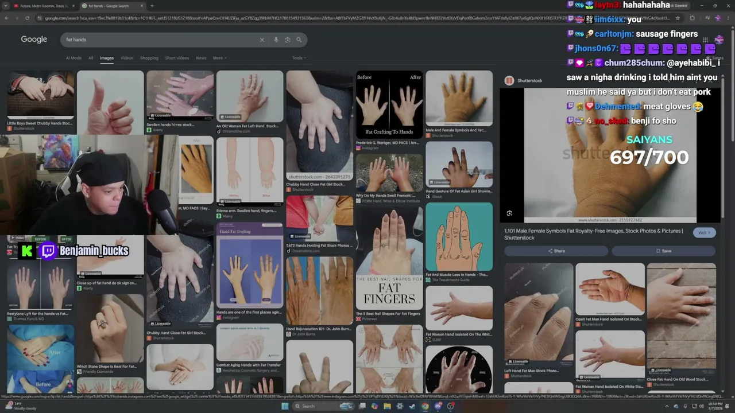Screen dimensions: 735x413
Task: Open Google Lens search by image
Action: point(288,40)
